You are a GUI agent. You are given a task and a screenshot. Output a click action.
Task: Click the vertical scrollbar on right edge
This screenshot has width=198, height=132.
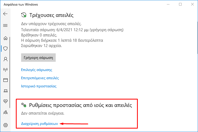coord(198,38)
